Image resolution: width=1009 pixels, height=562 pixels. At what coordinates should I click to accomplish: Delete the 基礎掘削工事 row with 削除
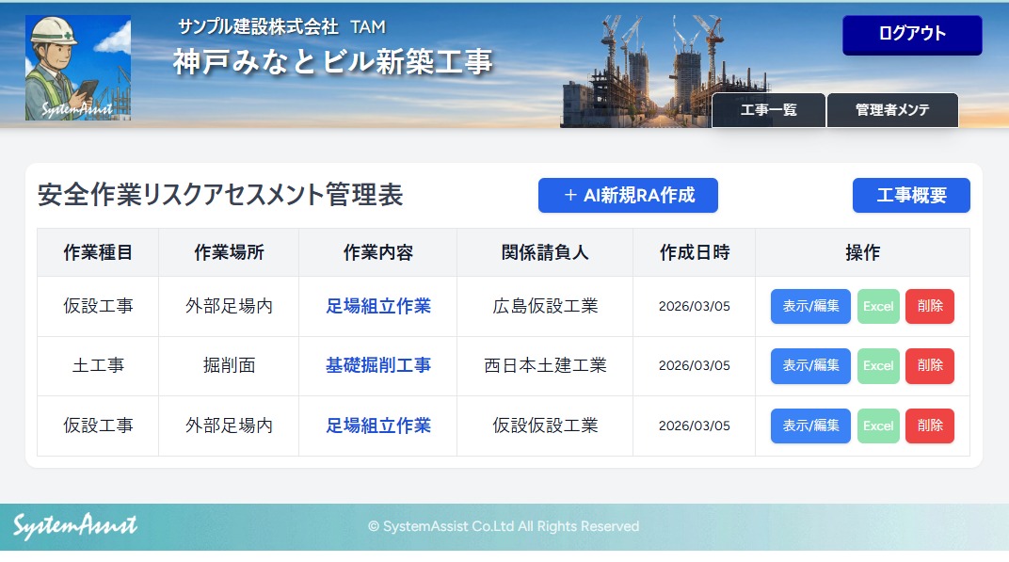click(x=929, y=365)
